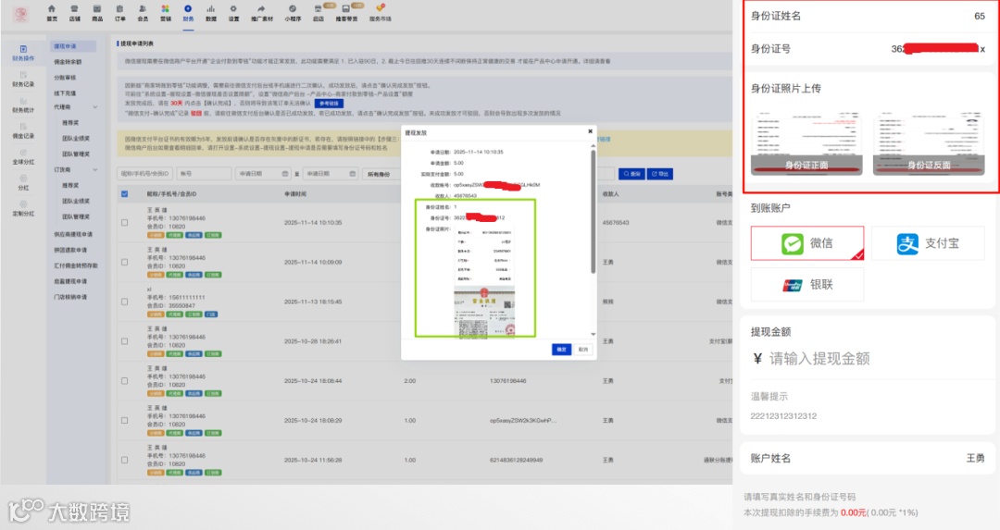Select 佣金记录 in the left sidebar
Image resolution: width=1000 pixels, height=530 pixels.
pos(23,130)
